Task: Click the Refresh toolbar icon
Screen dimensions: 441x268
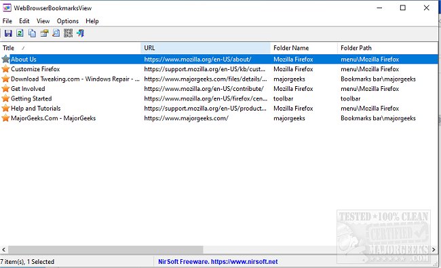Action: (x=20, y=33)
